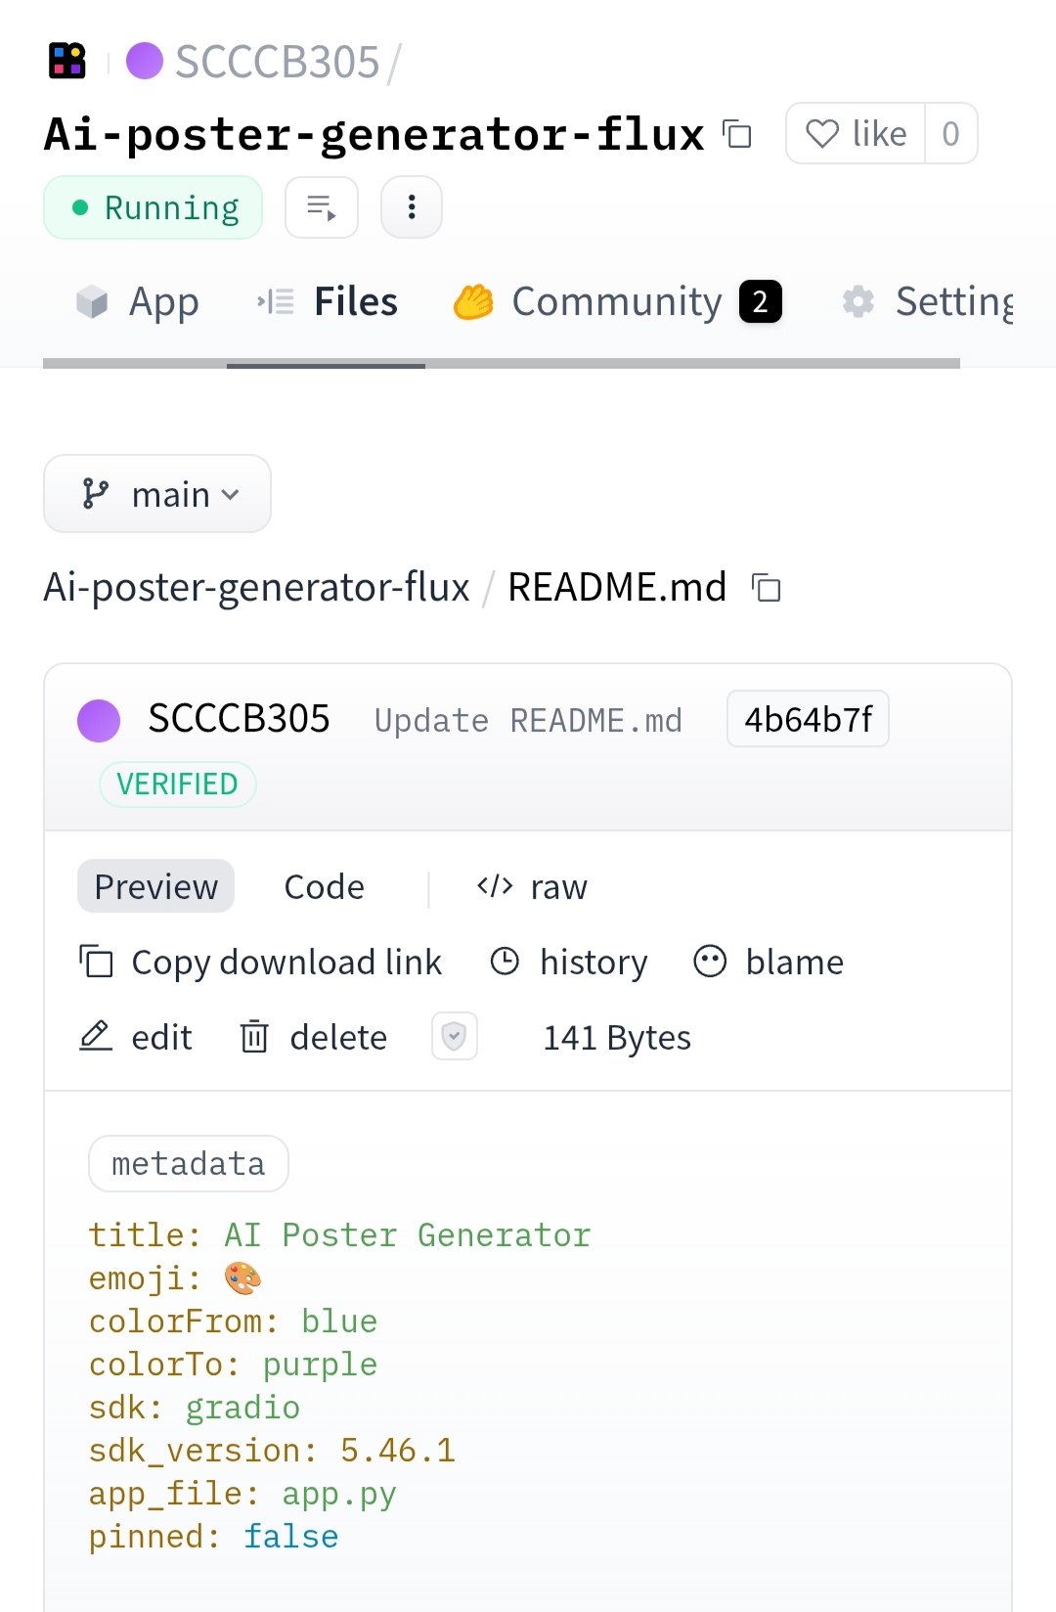The width and height of the screenshot is (1056, 1612).
Task: Expand the main branch dropdown
Action: point(157,494)
